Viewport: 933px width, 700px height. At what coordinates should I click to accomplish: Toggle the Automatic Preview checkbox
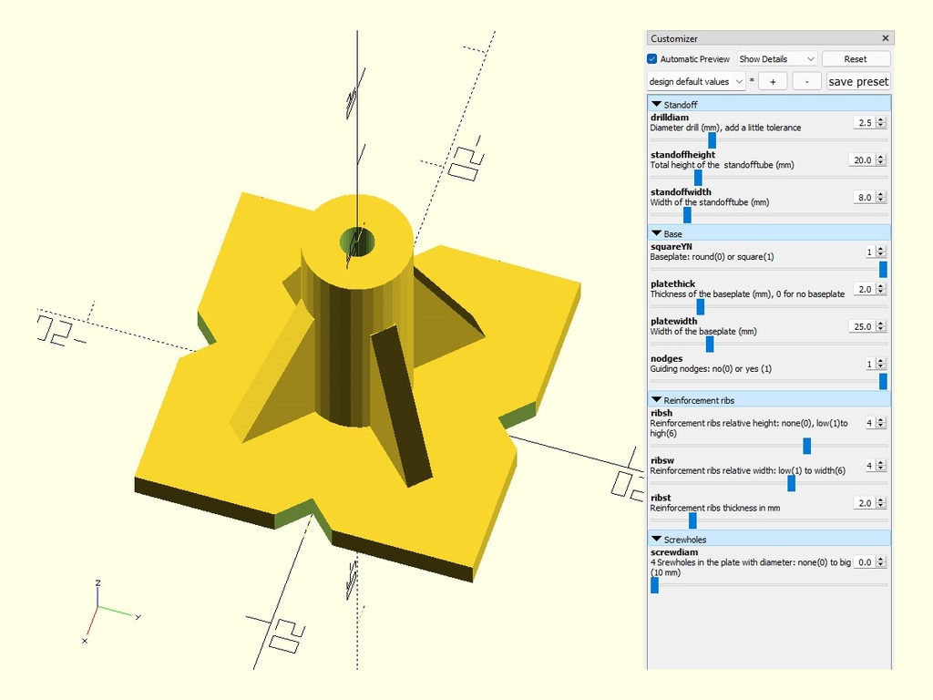(x=652, y=59)
